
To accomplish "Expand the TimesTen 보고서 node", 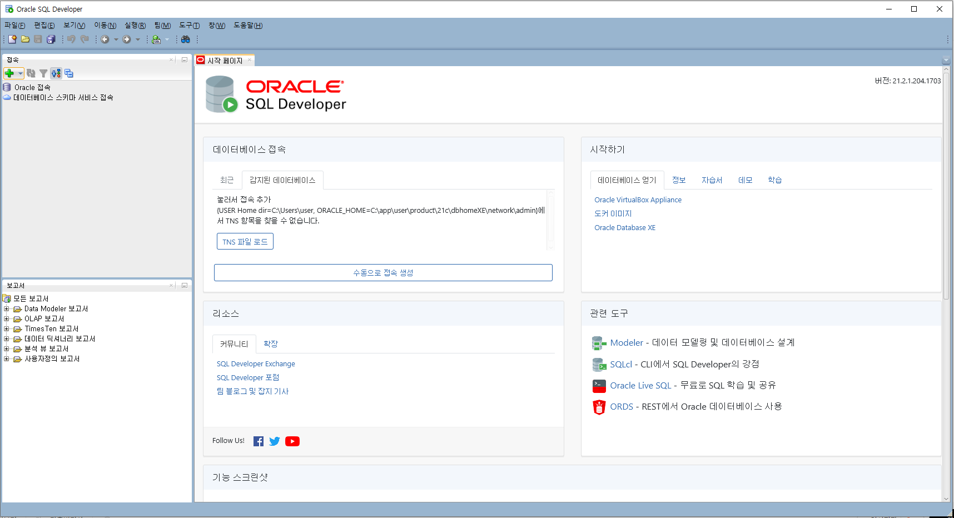I will click(7, 328).
